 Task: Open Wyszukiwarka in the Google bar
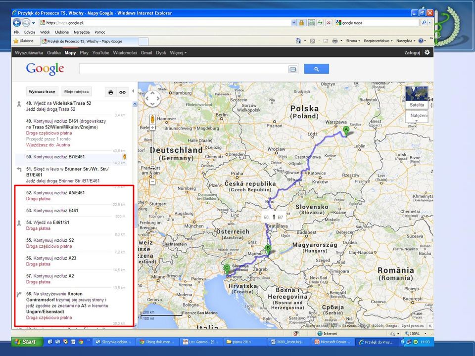[29, 53]
